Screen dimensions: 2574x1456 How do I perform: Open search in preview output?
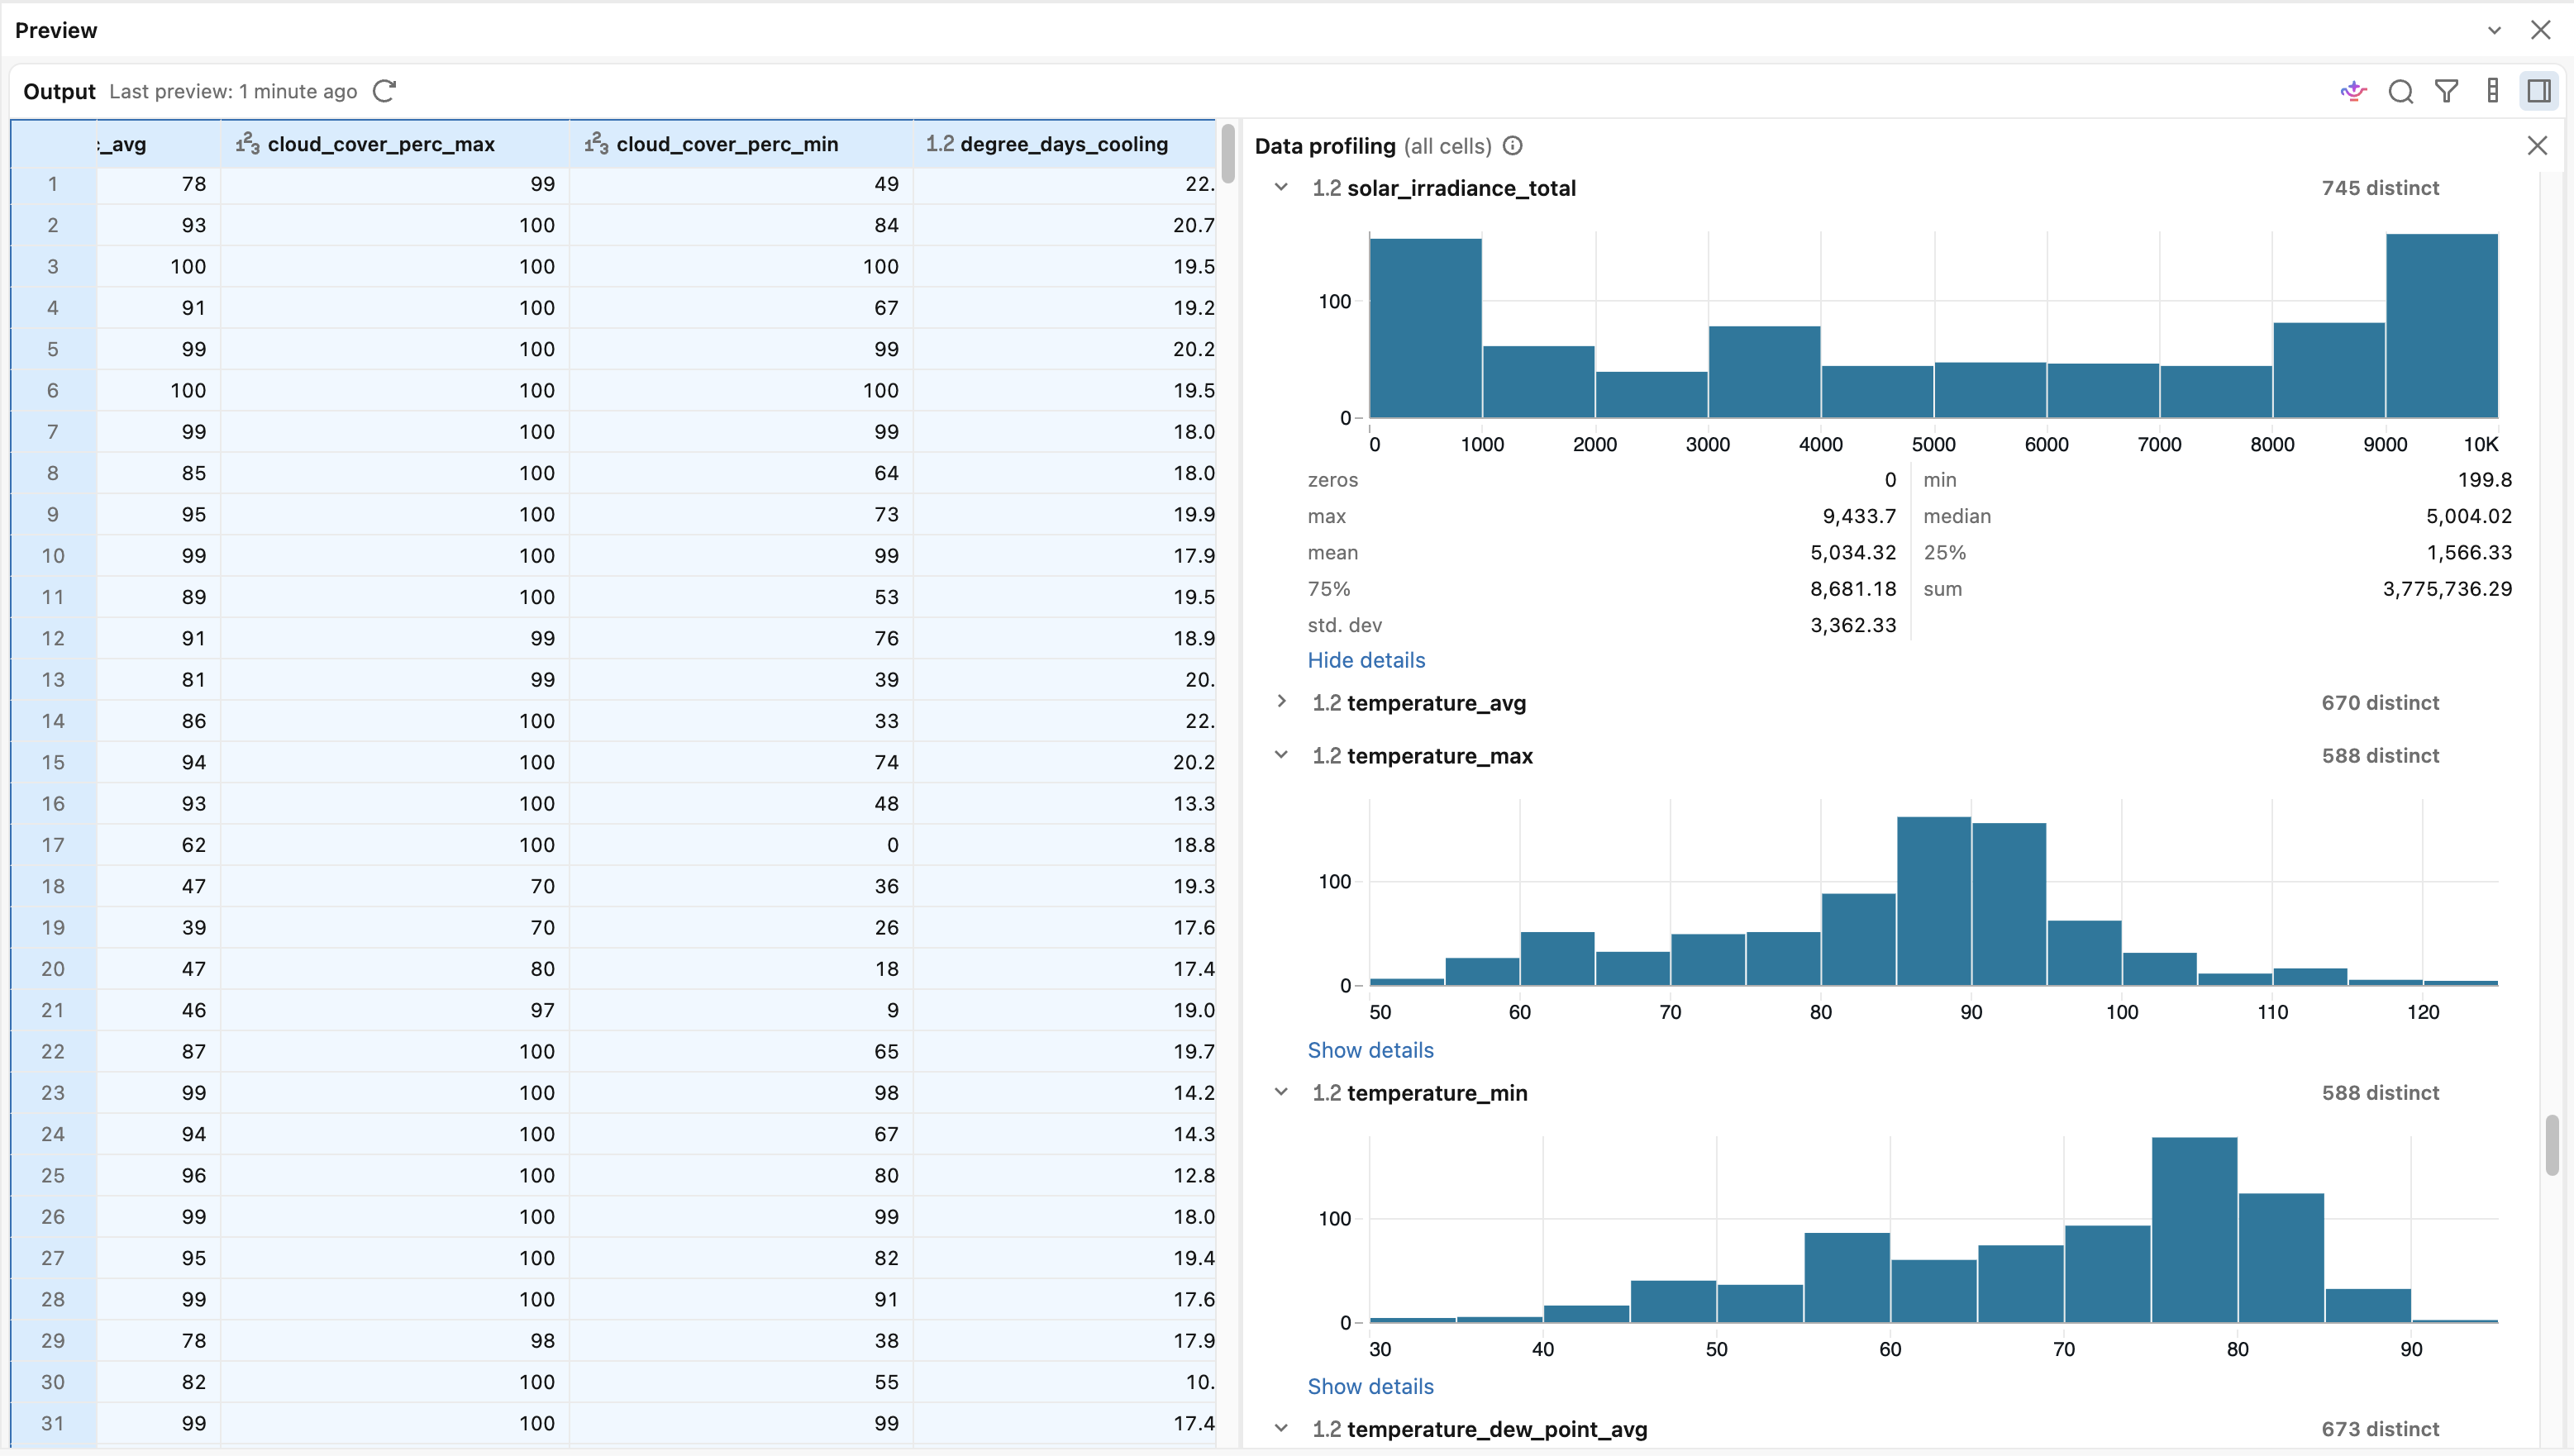pyautogui.click(x=2400, y=91)
